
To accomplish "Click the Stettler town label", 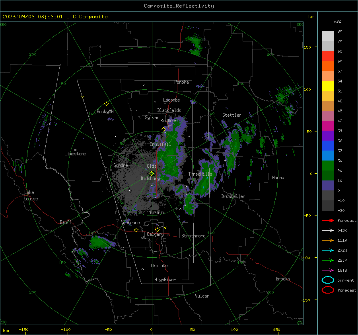I will coord(232,115).
